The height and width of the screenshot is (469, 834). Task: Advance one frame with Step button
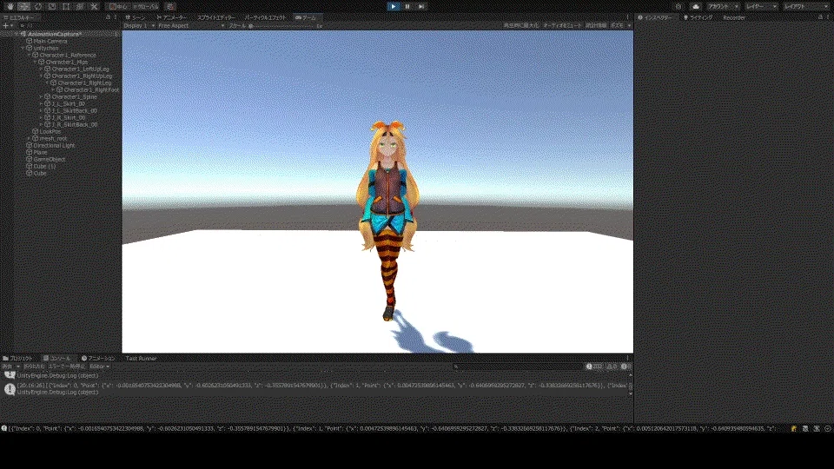pyautogui.click(x=421, y=6)
